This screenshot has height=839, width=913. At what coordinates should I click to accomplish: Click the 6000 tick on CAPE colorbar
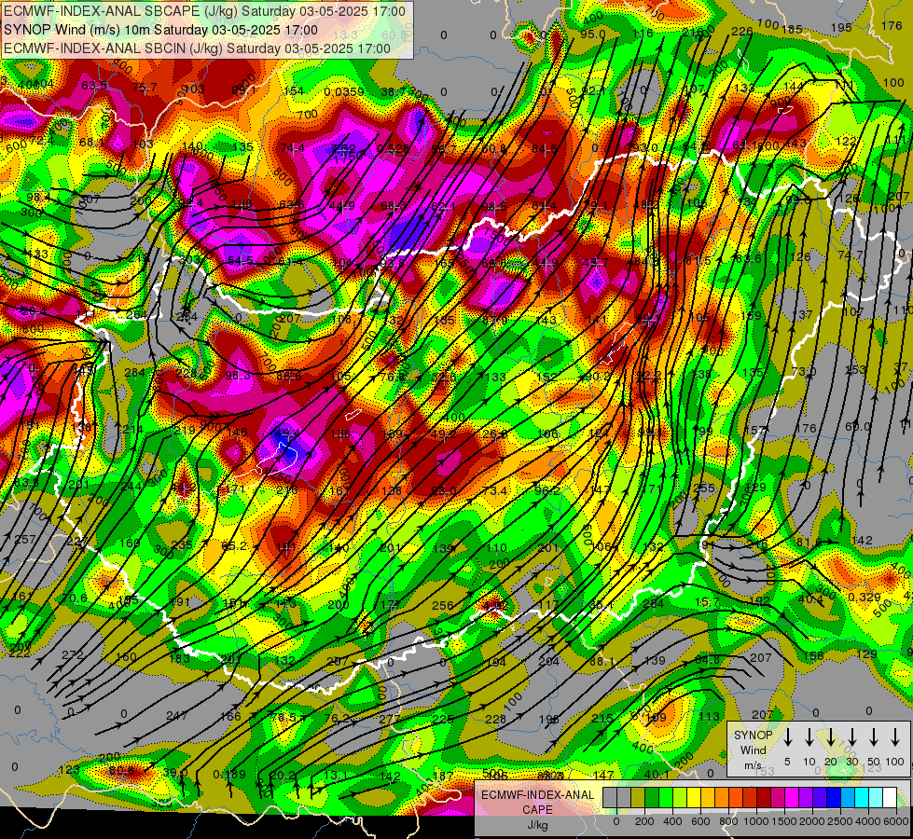point(897,821)
